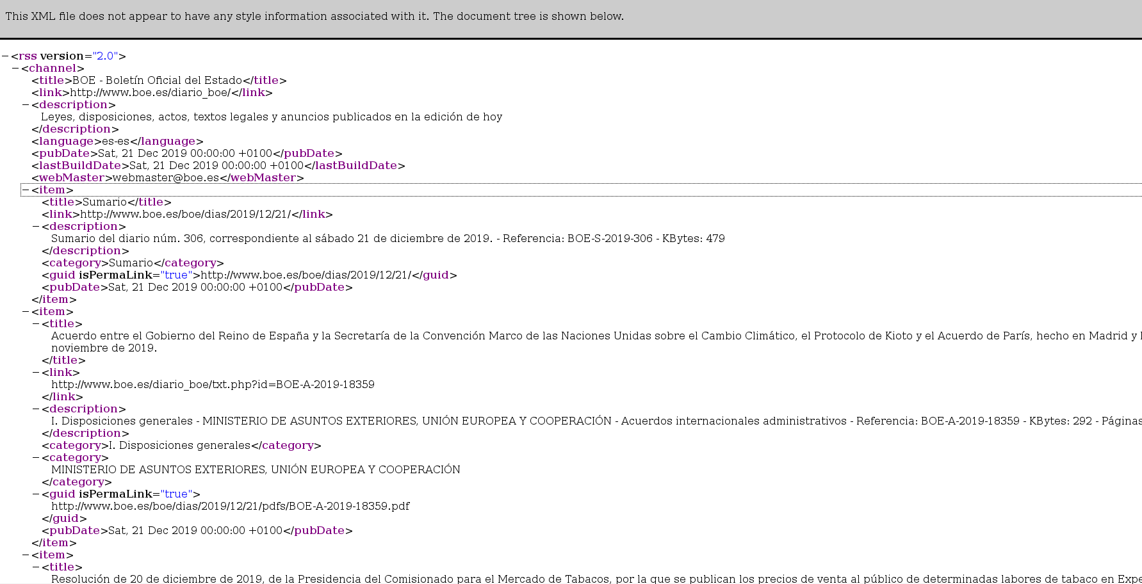Click the title line reading 'Sumario'
Screen dimensions: 1142x584
(106, 202)
